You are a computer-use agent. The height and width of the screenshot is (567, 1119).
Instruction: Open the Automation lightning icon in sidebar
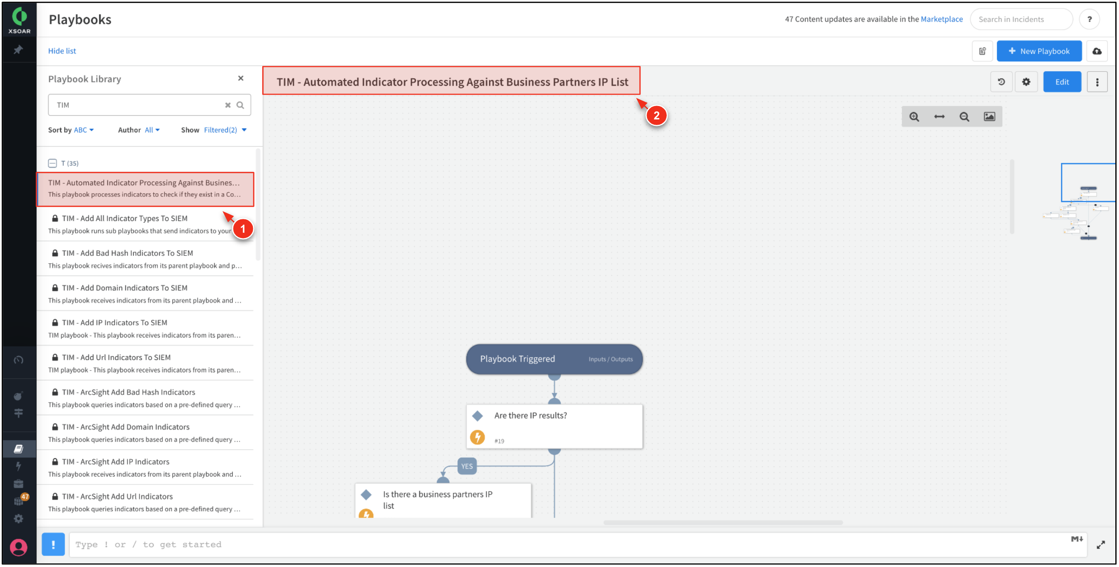tap(18, 466)
